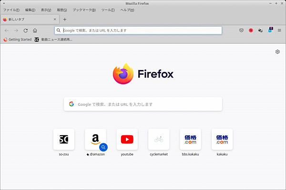The height and width of the screenshot is (190, 286).
Task: Focus the page's Google search box
Action: [x=143, y=104]
